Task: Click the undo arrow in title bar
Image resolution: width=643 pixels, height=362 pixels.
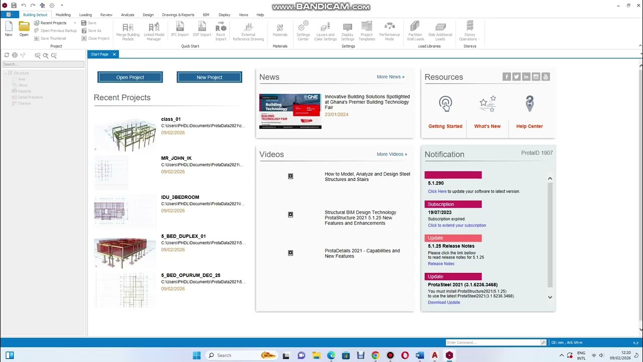Action: click(x=24, y=6)
